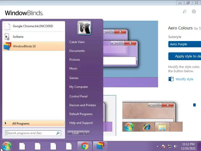The image size is (201, 151).
Task: Click the Google Chrome.lnk.ENCODED file icon
Action: click(x=7, y=26)
